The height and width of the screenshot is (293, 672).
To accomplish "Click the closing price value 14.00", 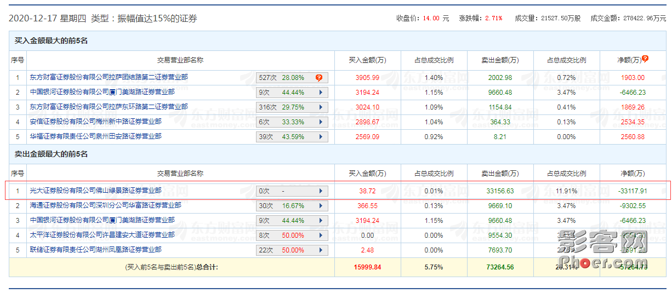I will (x=431, y=18).
